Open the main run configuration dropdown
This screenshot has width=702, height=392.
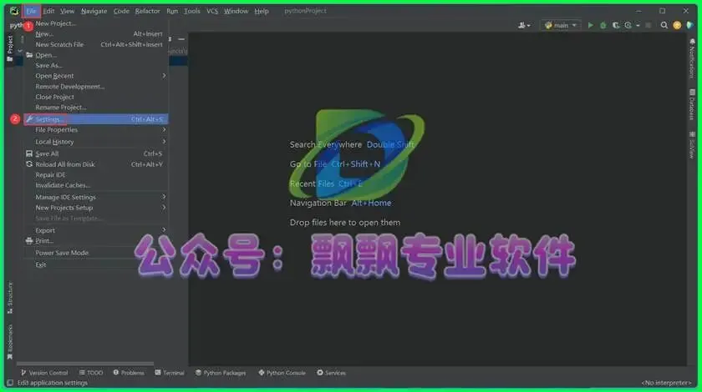tap(560, 26)
